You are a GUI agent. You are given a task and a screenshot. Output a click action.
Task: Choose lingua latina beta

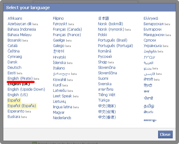[63, 107]
